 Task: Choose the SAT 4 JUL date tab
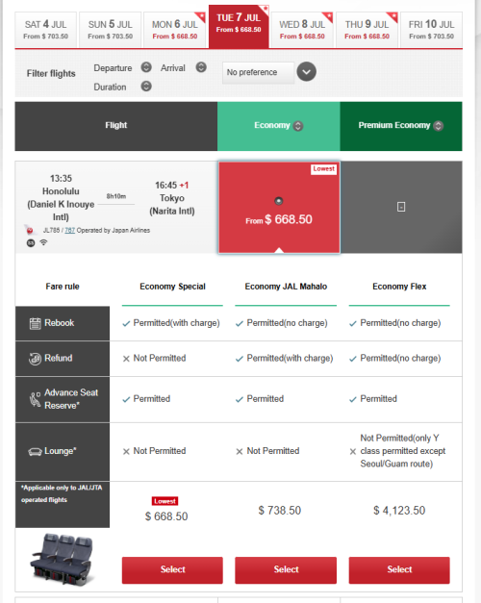46,30
